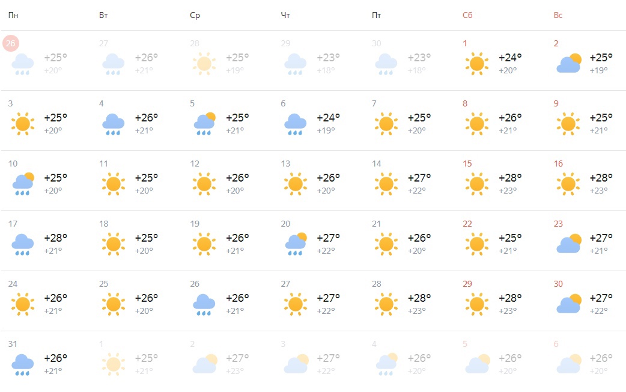
Task: Select the highlighted current date 26
Action: click(x=11, y=43)
